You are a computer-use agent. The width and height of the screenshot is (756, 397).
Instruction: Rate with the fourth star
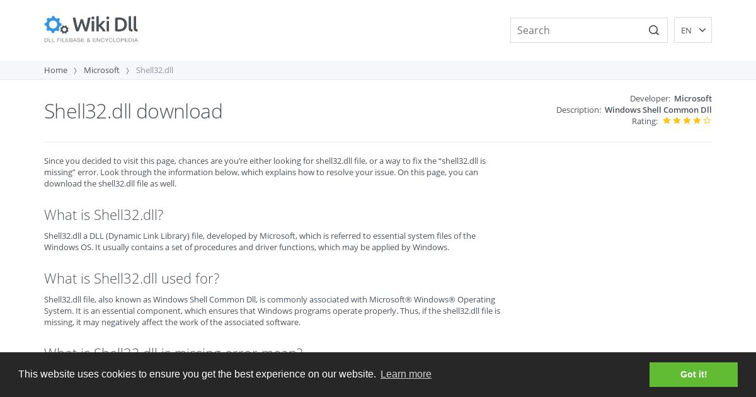click(697, 120)
